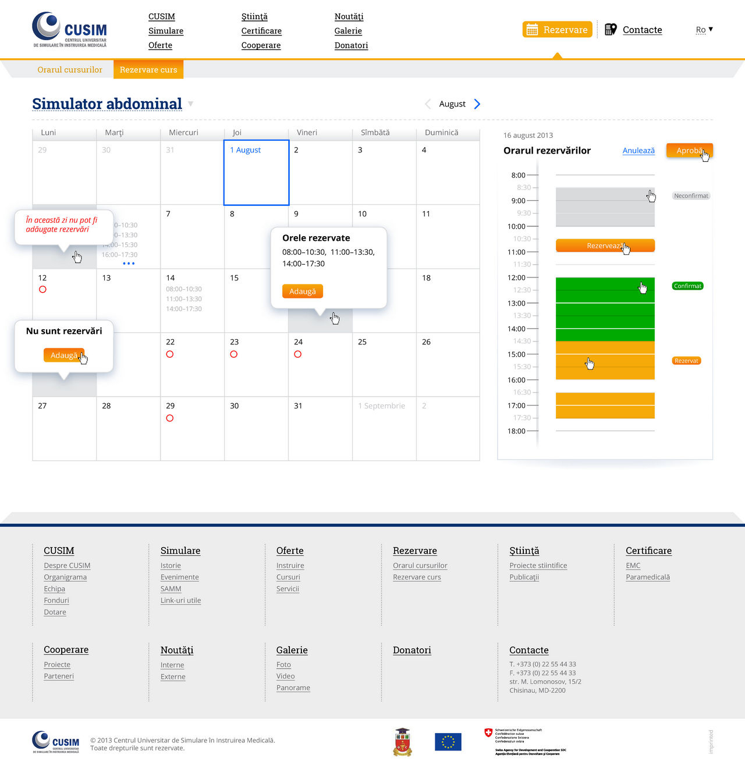Click the Neconfirmat status label
Screen dimensions: 745x765
[691, 195]
